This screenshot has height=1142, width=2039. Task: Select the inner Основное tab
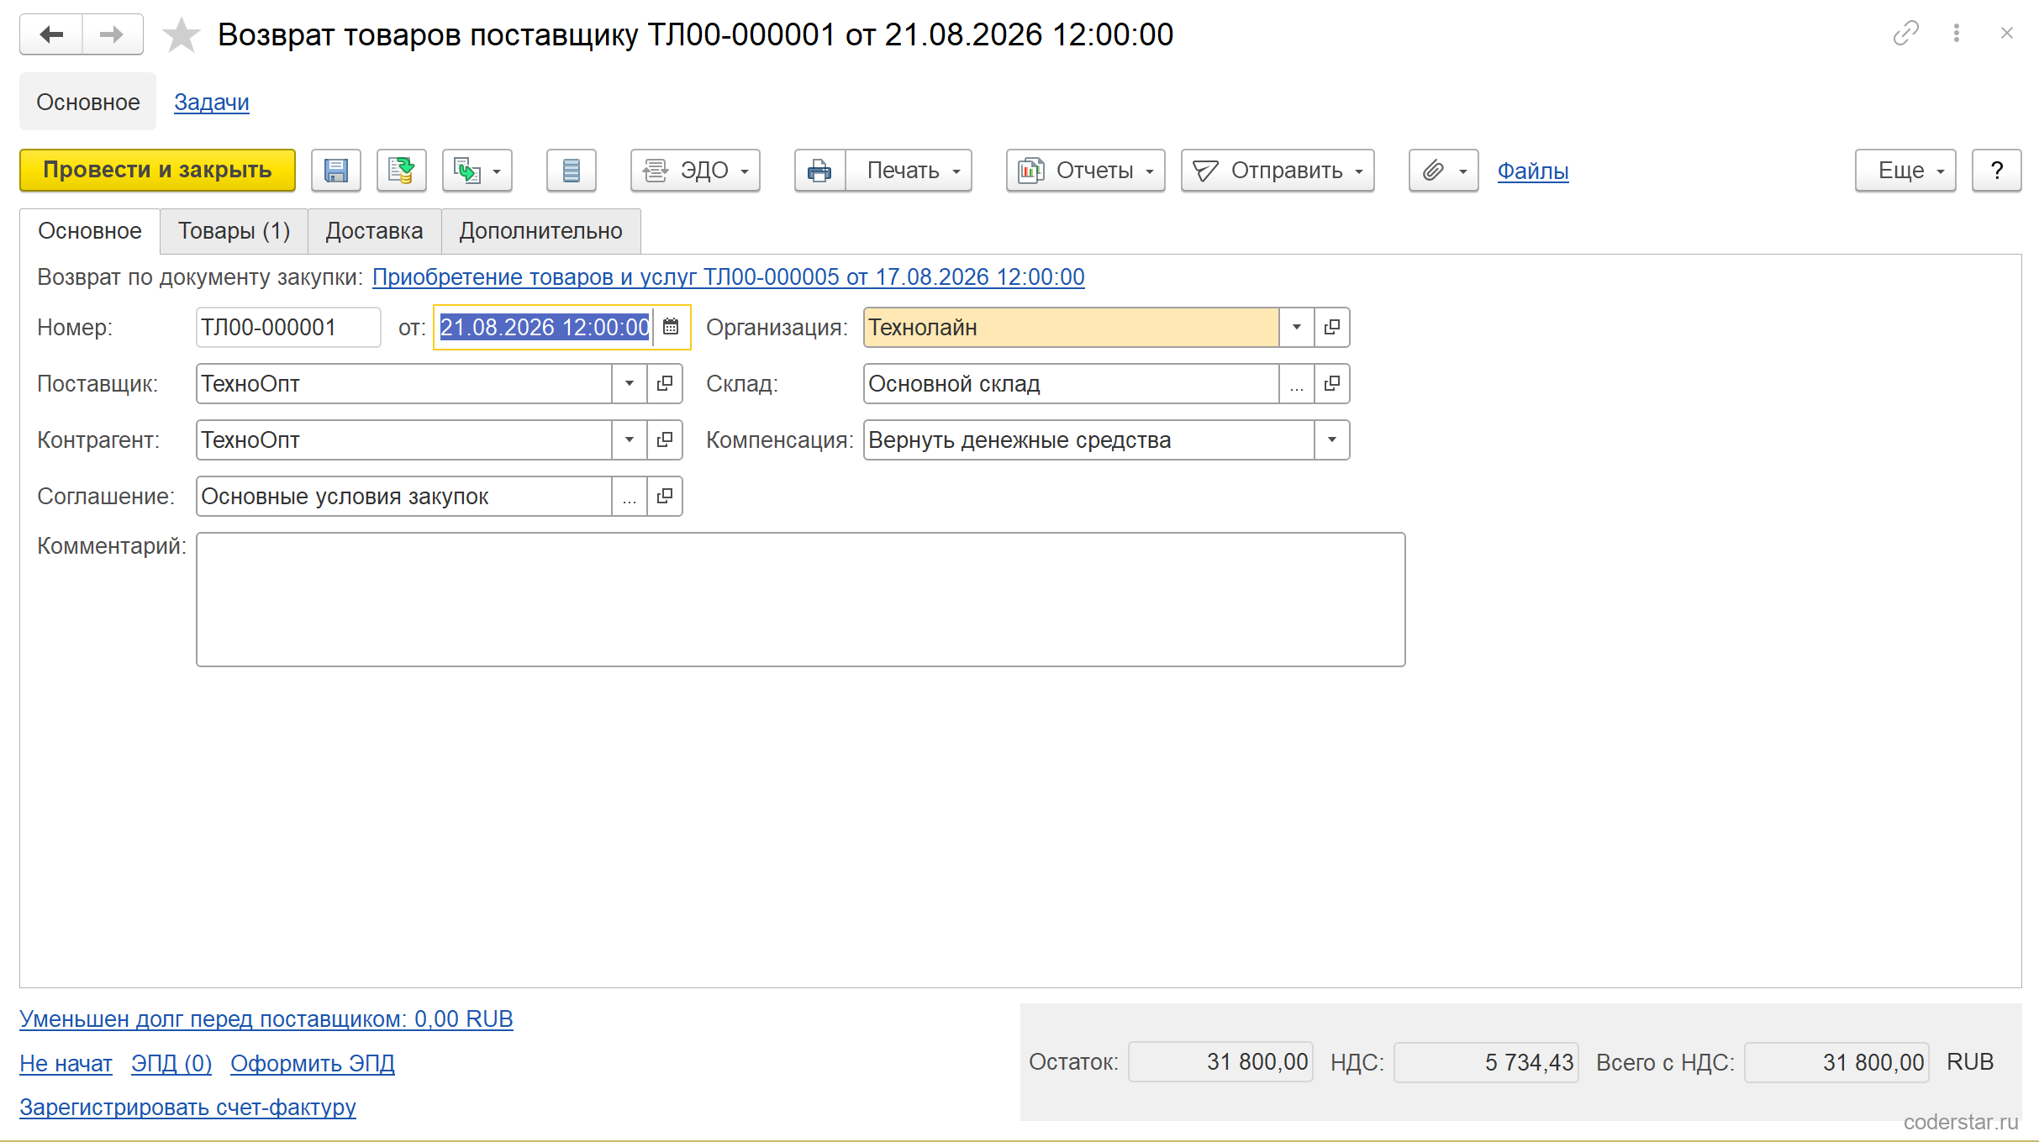pos(90,231)
